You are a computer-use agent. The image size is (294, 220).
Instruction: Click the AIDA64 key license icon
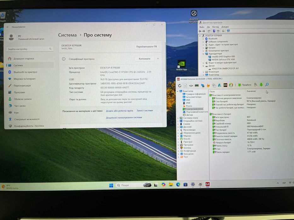tap(255, 85)
